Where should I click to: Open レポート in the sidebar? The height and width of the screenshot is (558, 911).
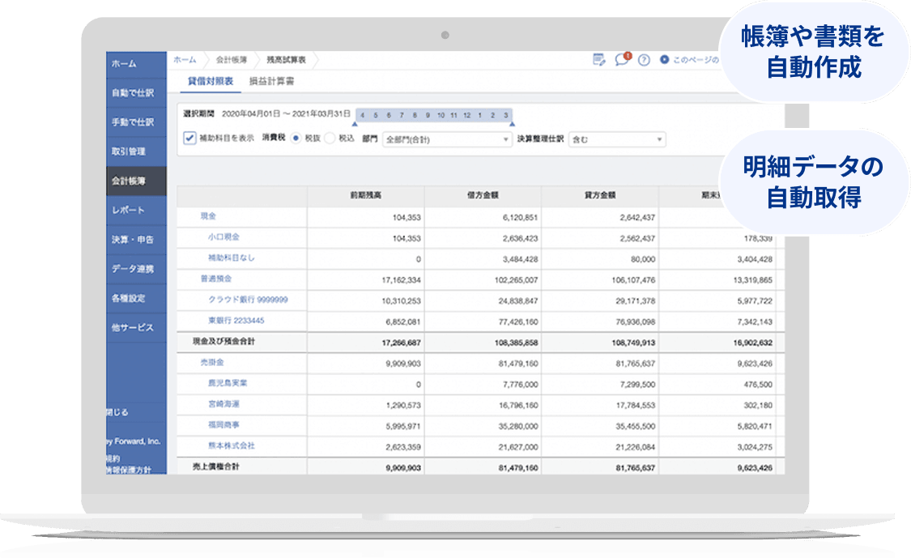[x=136, y=211]
